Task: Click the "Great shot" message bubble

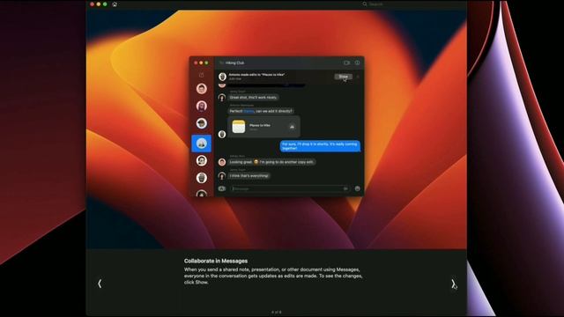Action: click(253, 97)
